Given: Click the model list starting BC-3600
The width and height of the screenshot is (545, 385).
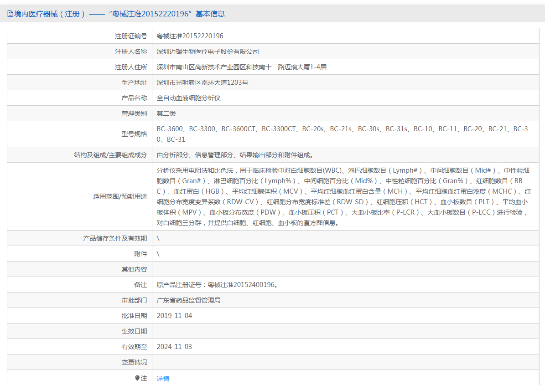Looking at the screenshot, I should click(343, 134).
